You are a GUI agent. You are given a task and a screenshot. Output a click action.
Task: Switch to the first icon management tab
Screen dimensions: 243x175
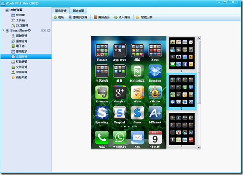(x=61, y=11)
